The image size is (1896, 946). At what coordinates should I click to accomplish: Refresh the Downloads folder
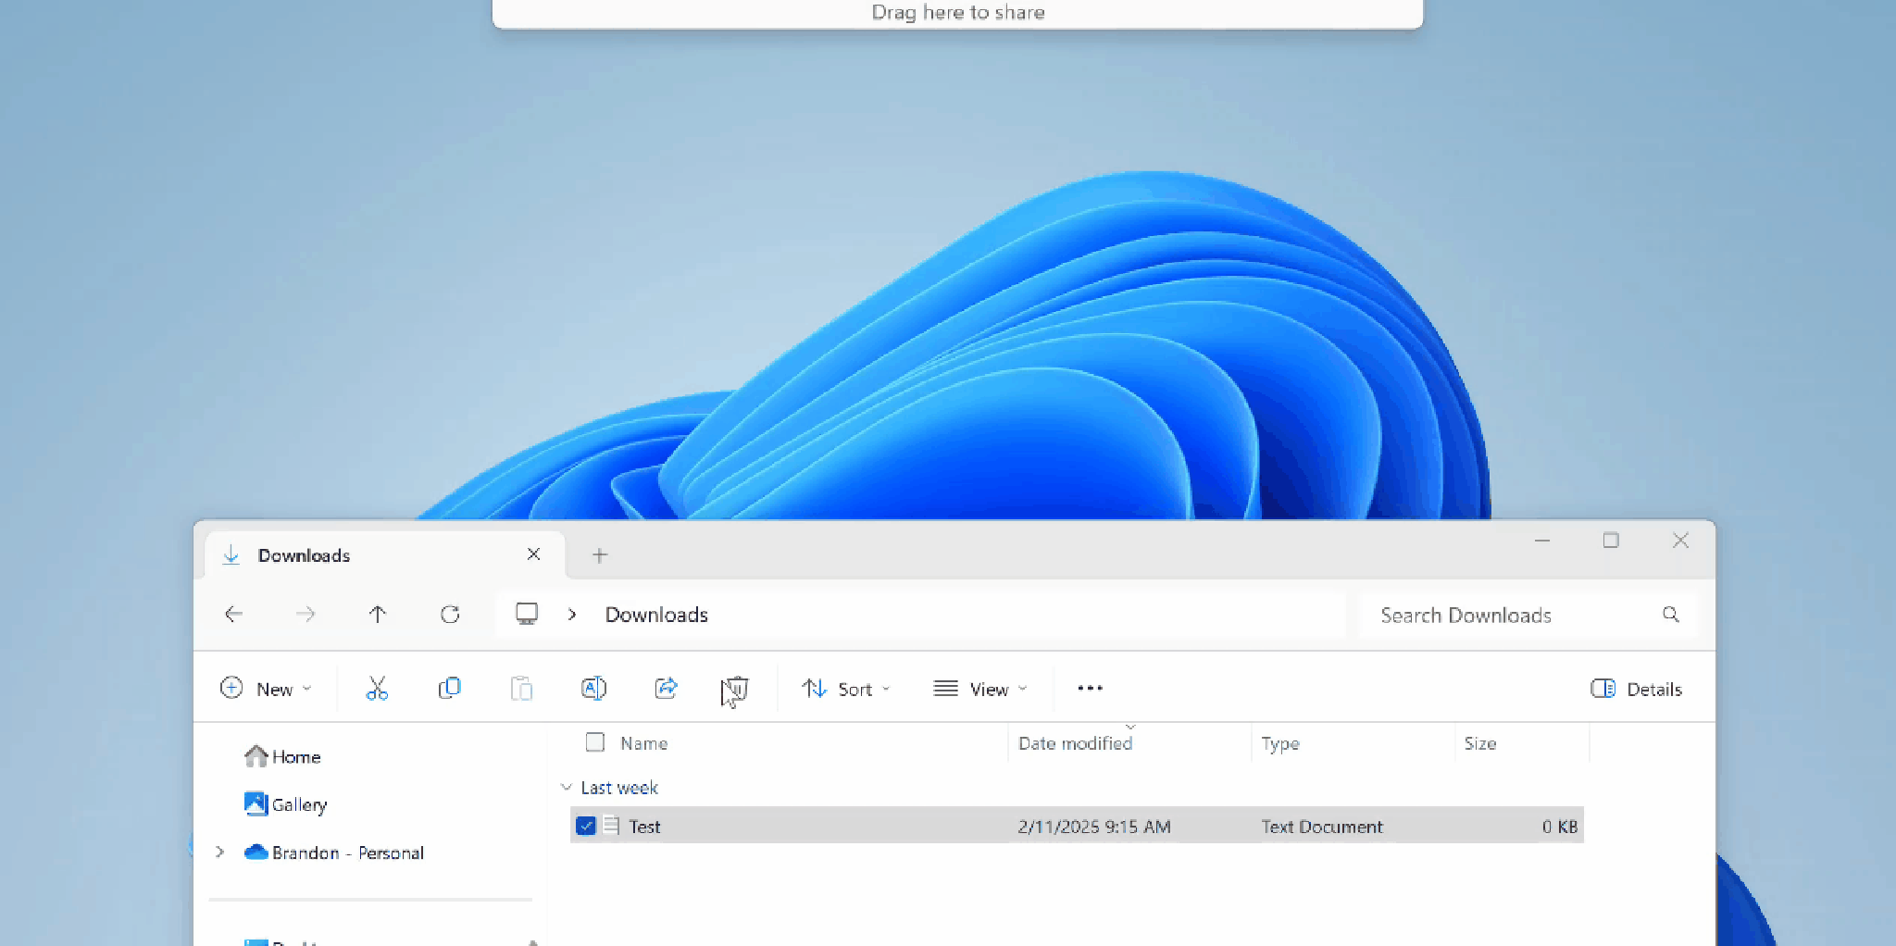tap(450, 615)
